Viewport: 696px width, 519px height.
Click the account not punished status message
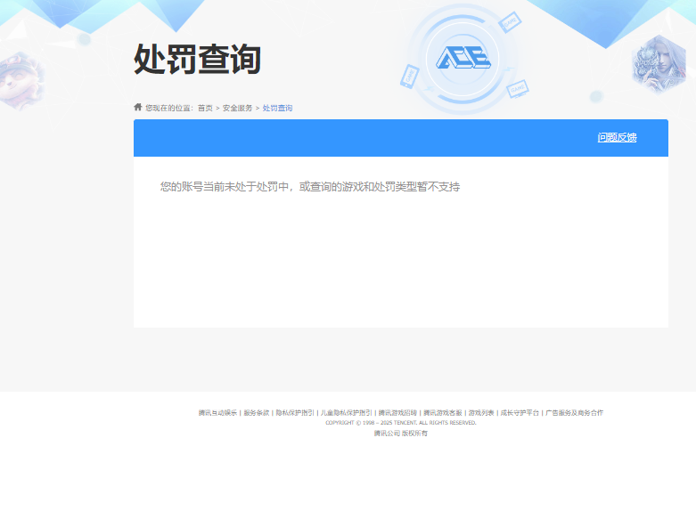tap(309, 187)
